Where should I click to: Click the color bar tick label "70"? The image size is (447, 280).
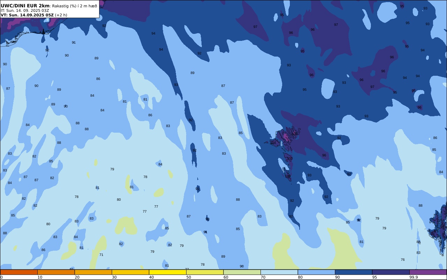263,277
